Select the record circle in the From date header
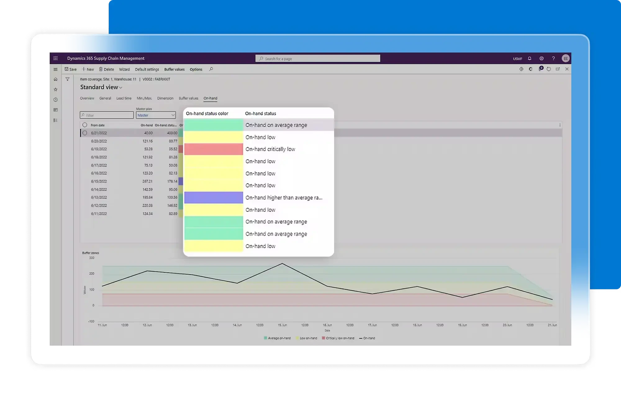Image resolution: width=621 pixels, height=398 pixels. click(x=85, y=125)
